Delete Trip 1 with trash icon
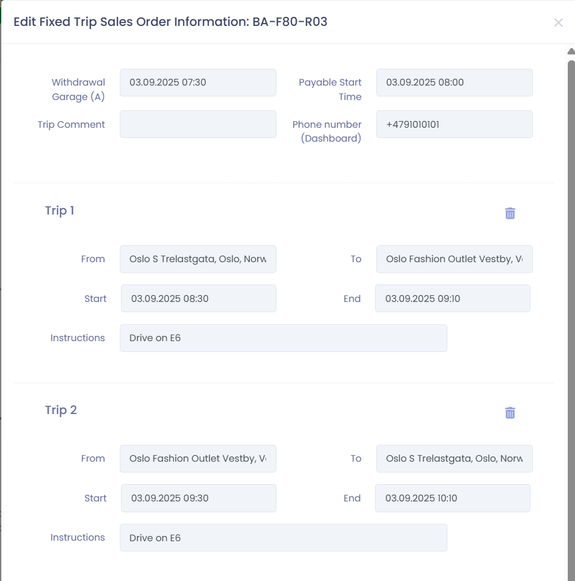This screenshot has width=575, height=581. pyautogui.click(x=510, y=213)
